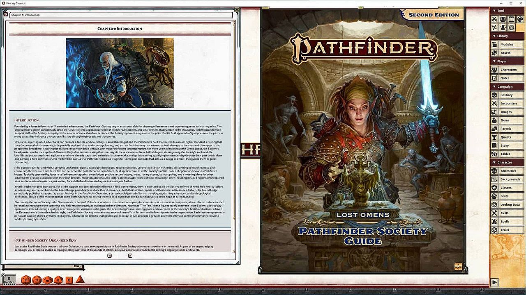Roll the d4 die
Viewport: 526px width, 295px height.
(x=80, y=279)
